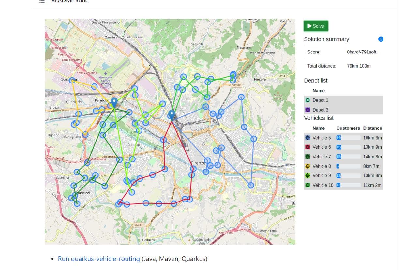Select the Vehicle 6 name
404x270 pixels.
tap(322, 147)
